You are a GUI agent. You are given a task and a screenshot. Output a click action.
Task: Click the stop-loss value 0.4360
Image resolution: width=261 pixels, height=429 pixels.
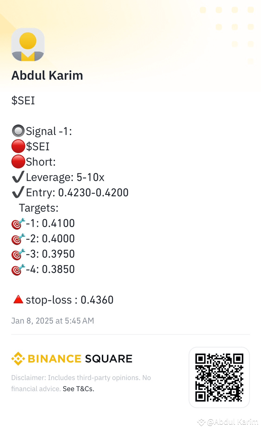(97, 300)
